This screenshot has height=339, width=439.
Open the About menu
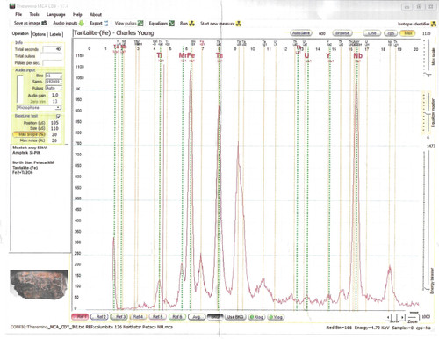click(x=96, y=14)
